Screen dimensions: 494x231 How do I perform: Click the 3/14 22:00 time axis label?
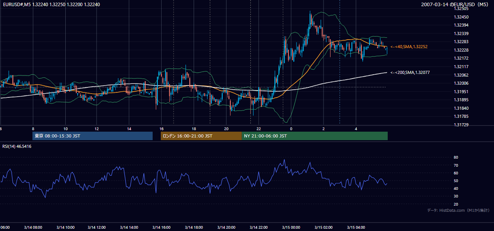coord(258,228)
